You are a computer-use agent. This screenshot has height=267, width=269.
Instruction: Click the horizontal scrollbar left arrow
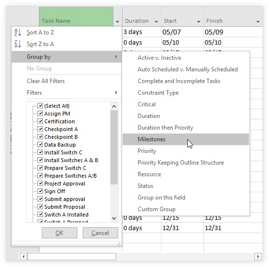(x=23, y=256)
